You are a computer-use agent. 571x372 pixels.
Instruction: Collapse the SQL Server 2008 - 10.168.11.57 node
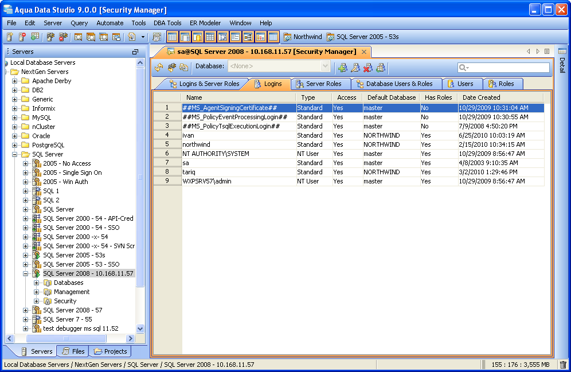coord(26,273)
